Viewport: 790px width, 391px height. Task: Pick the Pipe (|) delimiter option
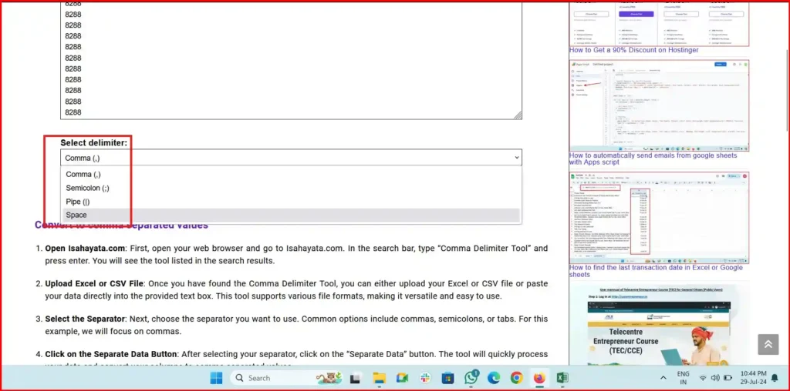78,202
